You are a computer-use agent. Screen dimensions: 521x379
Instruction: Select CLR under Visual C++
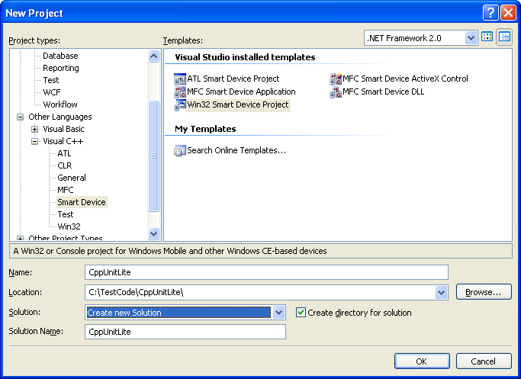click(65, 165)
